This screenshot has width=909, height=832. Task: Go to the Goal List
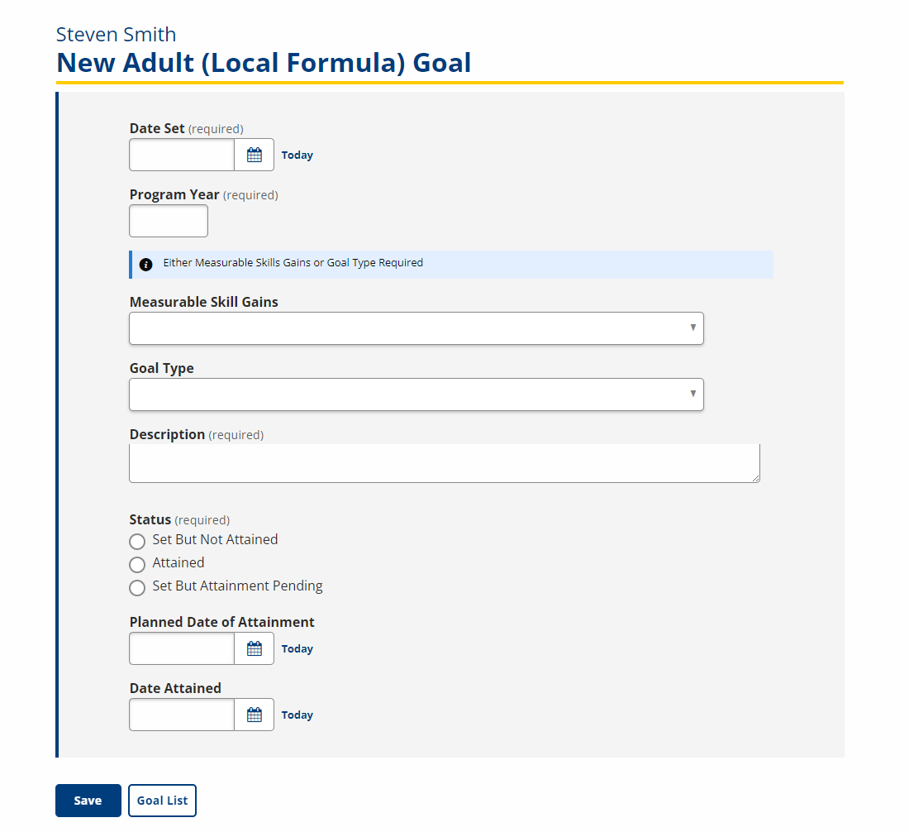tap(162, 801)
